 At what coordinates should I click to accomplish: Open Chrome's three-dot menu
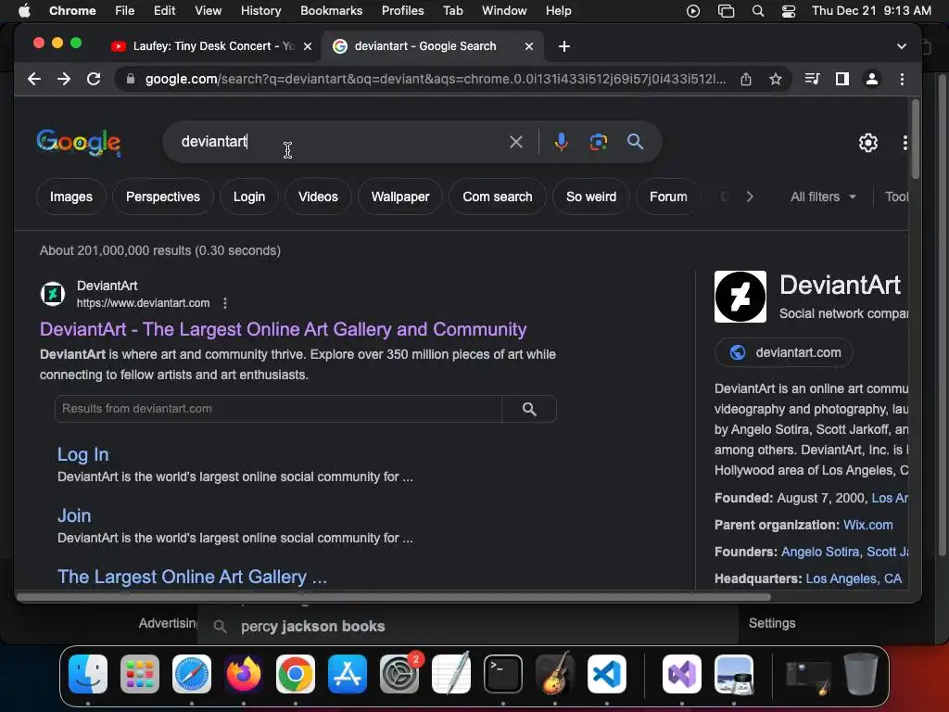pyautogui.click(x=902, y=79)
